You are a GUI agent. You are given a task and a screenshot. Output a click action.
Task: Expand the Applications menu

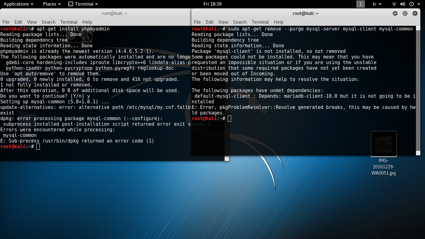coord(18,4)
